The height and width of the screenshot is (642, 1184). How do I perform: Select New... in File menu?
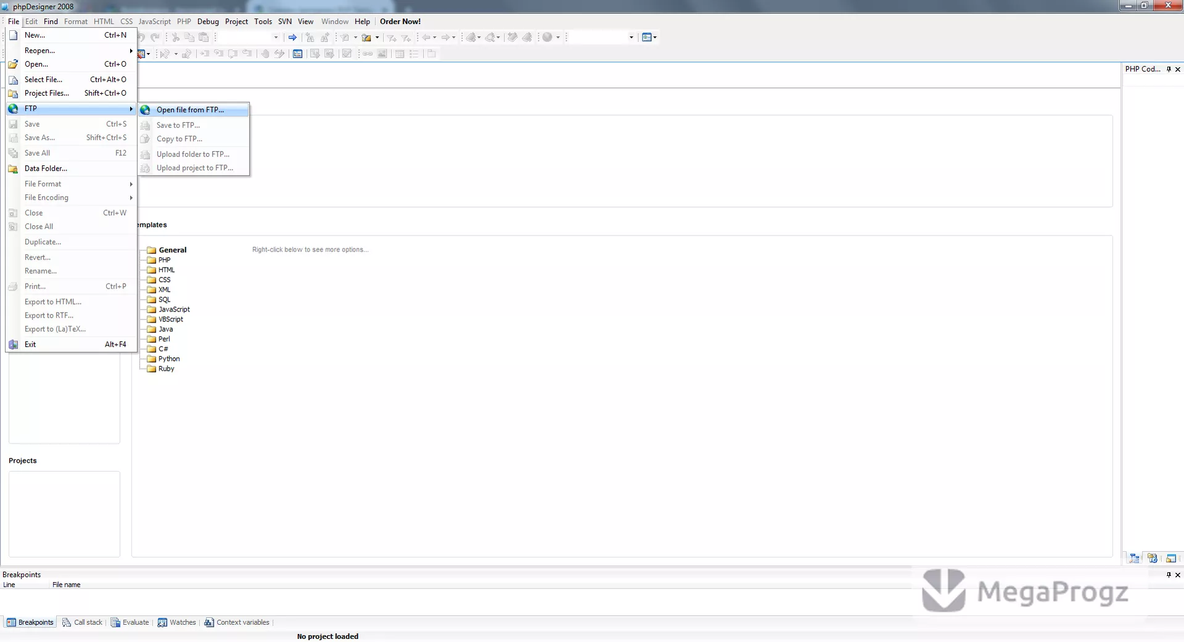point(71,35)
